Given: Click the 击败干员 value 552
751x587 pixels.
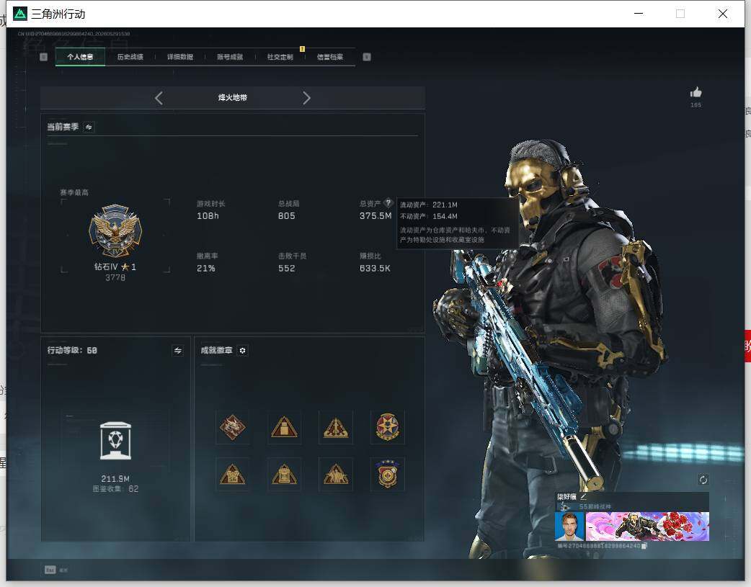Looking at the screenshot, I should (286, 269).
